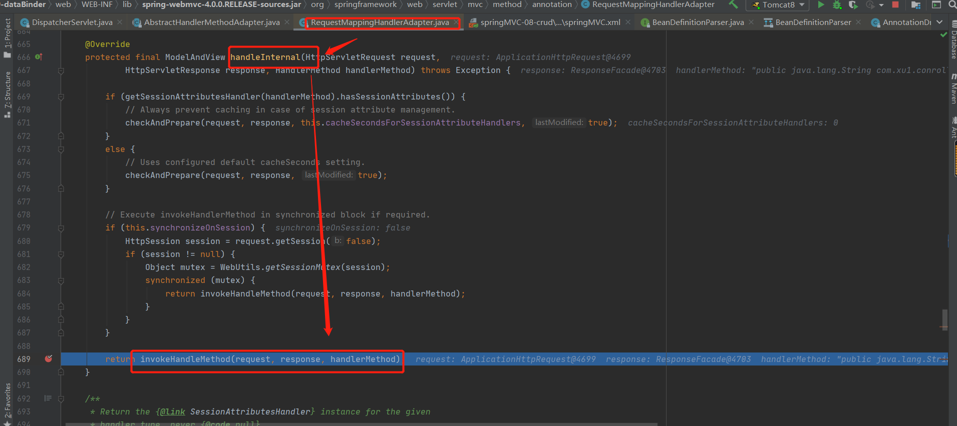The height and width of the screenshot is (426, 957).
Task: Click the override gutter icon on line 666
Action: 39,57
